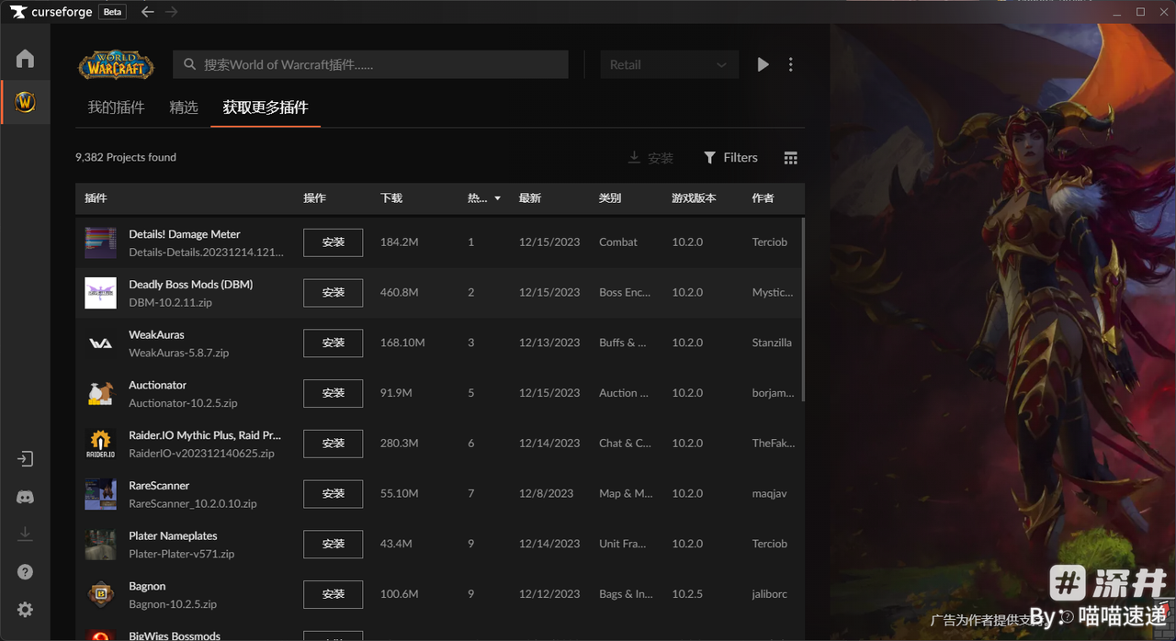
Task: Click the 类别 column header
Action: [x=610, y=198]
